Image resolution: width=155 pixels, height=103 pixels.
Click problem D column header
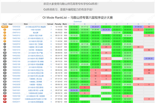coord(106,24)
